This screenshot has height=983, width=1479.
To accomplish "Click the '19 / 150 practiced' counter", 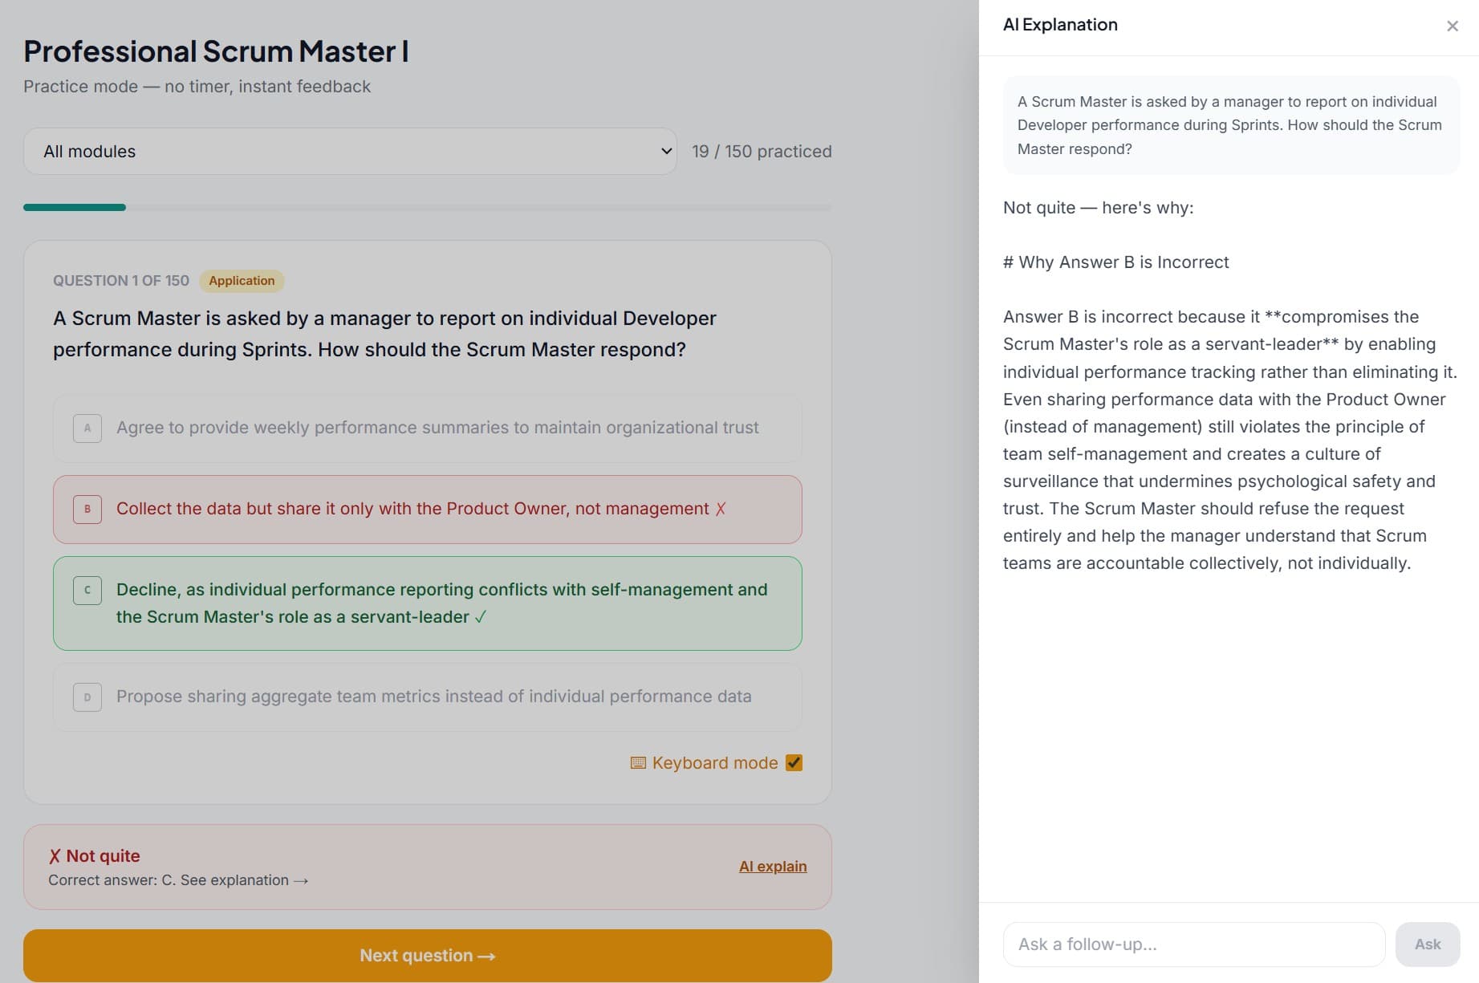I will 762,151.
